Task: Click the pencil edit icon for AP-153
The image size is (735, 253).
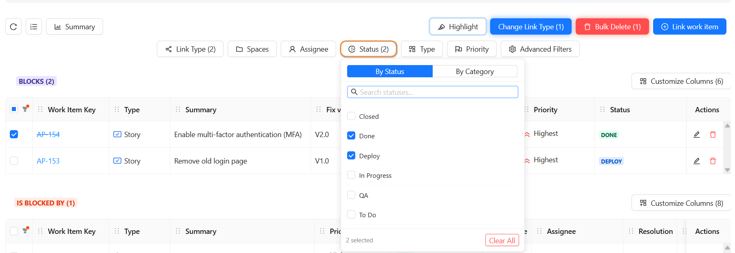Action: 697,161
